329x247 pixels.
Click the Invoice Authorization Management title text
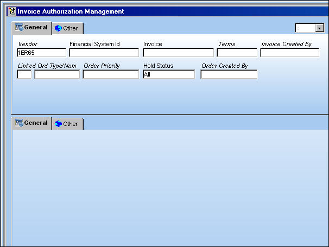coord(71,11)
